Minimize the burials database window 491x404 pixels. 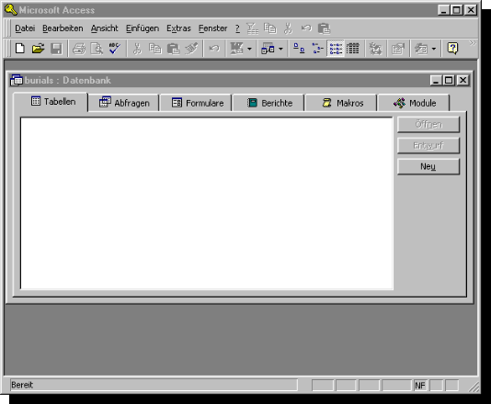(435, 81)
